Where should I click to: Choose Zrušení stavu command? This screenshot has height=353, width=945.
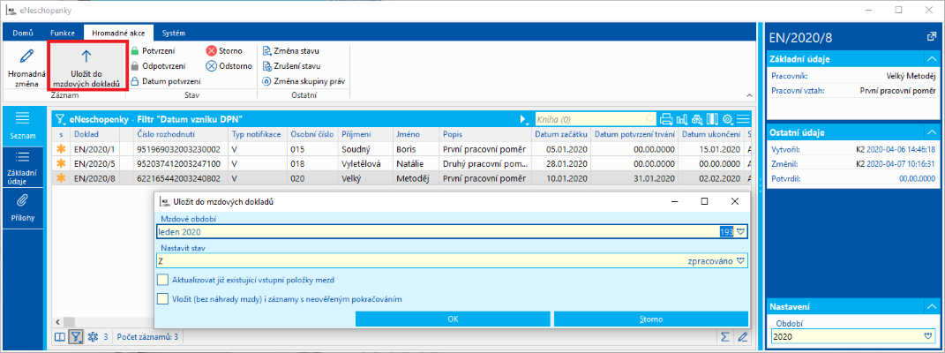point(291,65)
